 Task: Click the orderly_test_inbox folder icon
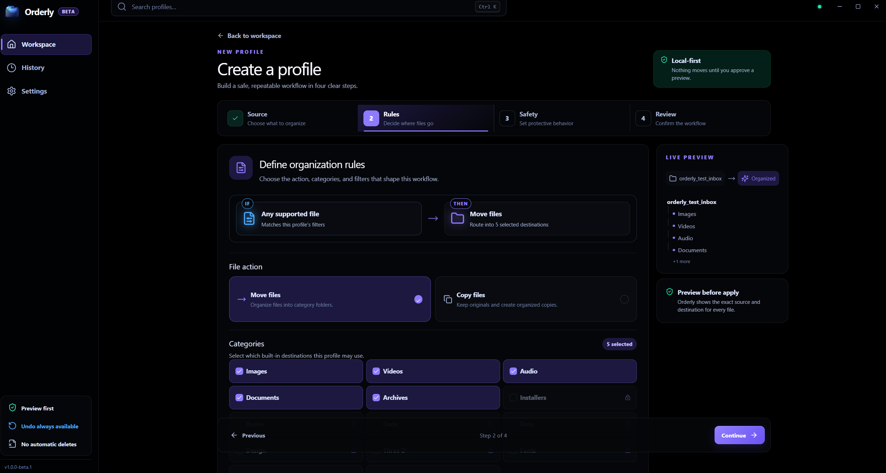[x=673, y=178]
